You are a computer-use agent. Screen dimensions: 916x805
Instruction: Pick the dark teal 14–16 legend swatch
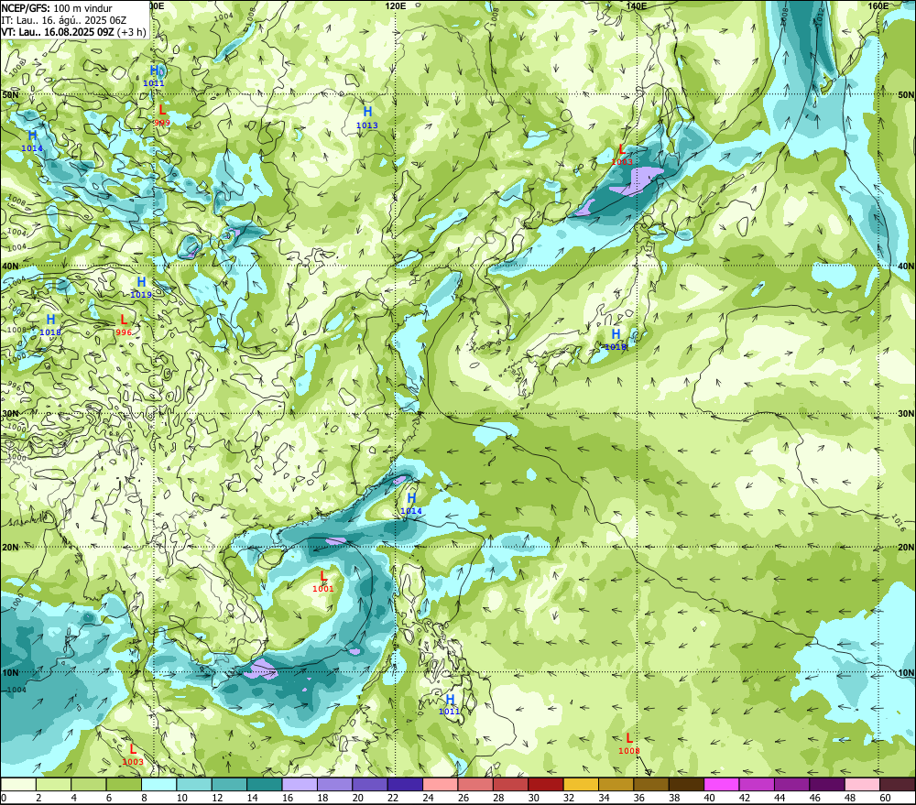tap(265, 784)
